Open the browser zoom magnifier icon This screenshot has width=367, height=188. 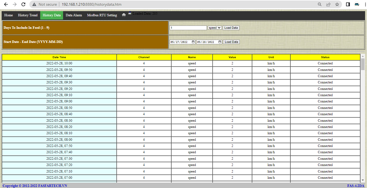pyautogui.click(x=320, y=4)
